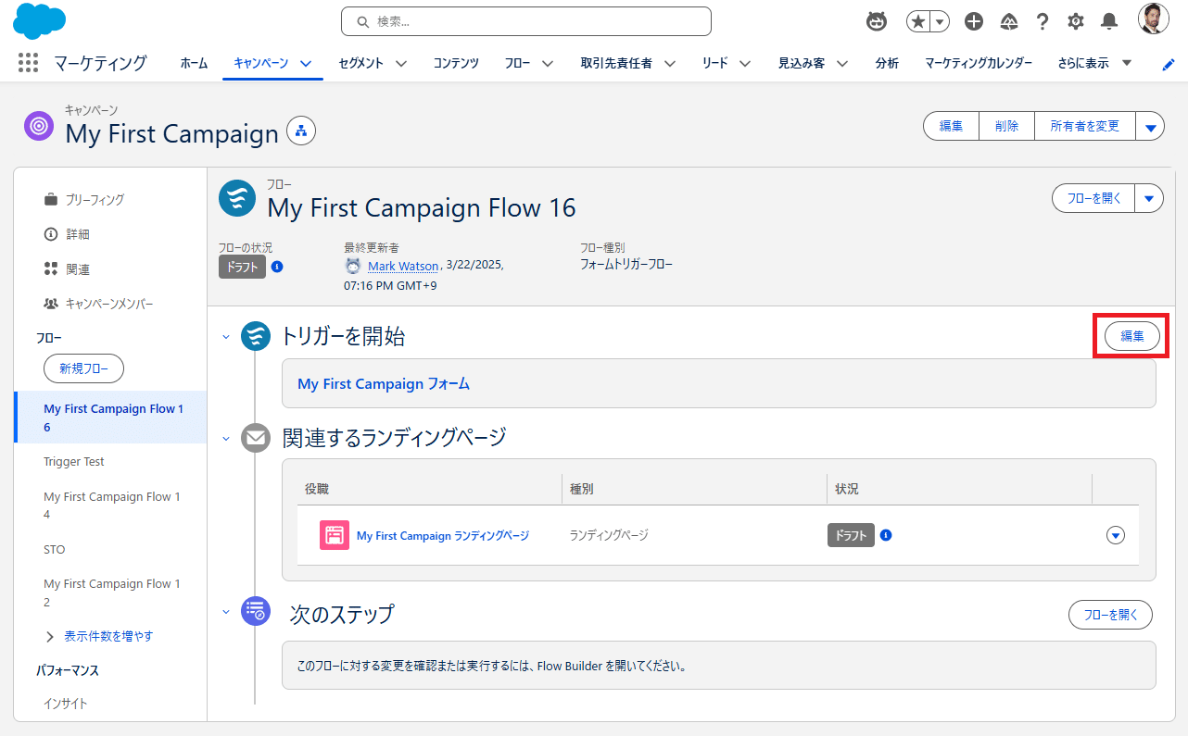Screen dimensions: 1188x736
Task: Open the Help question mark icon
Action: pos(1043,21)
